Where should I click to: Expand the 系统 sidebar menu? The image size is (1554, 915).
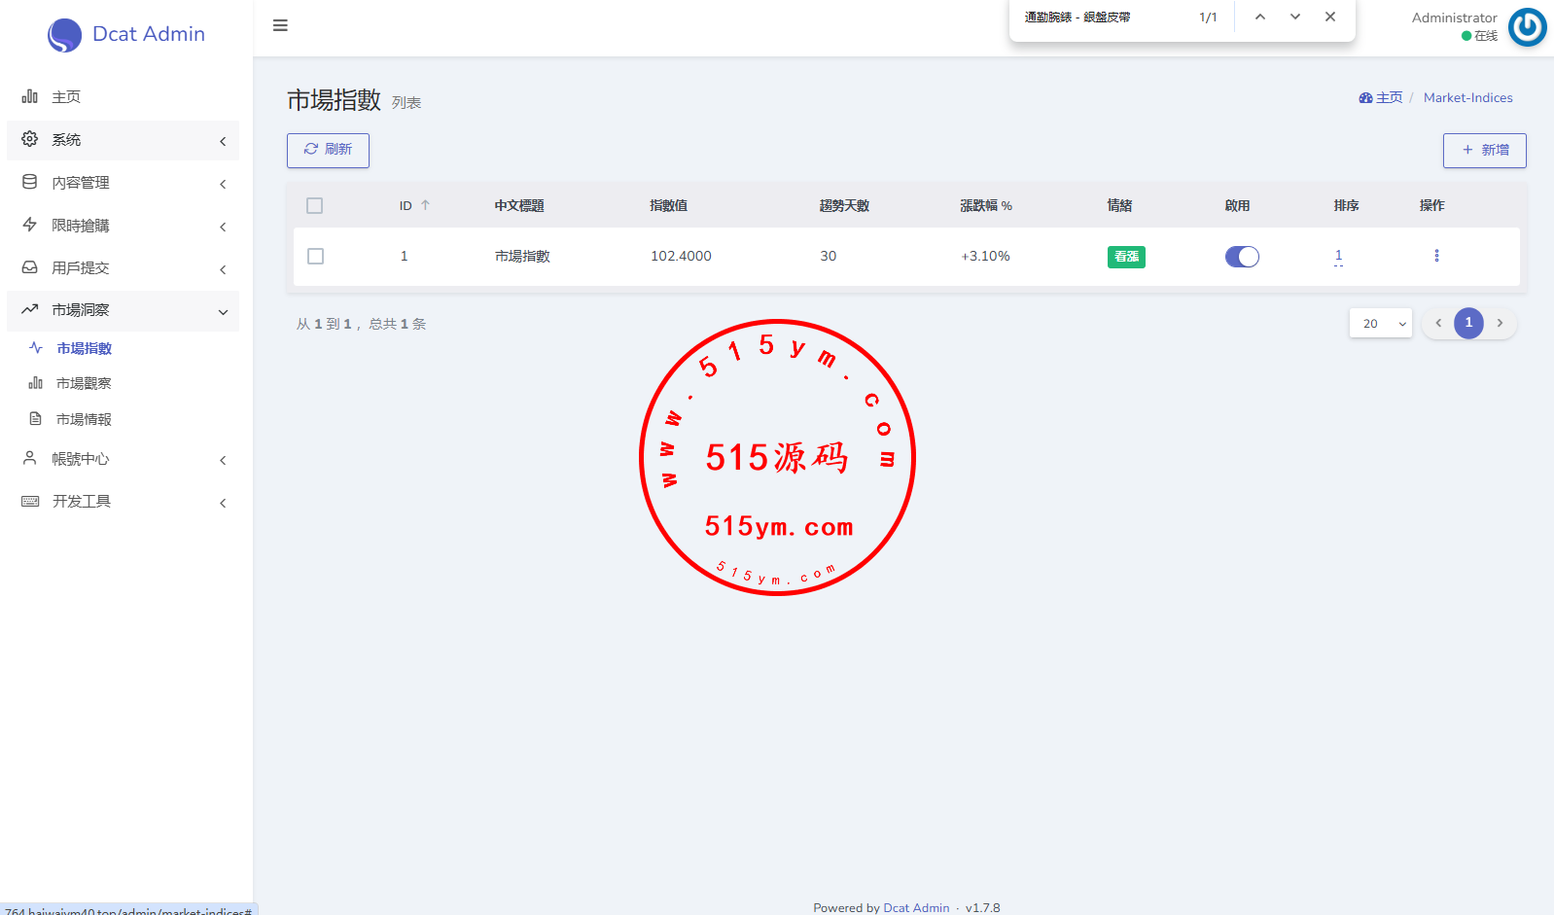(x=123, y=140)
